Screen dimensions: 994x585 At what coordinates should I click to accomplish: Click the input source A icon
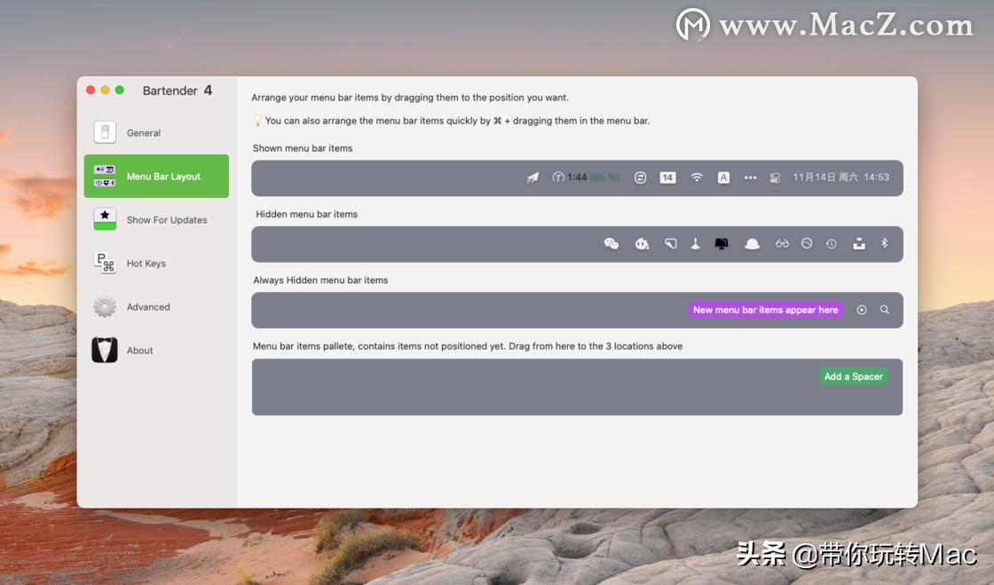click(x=723, y=177)
